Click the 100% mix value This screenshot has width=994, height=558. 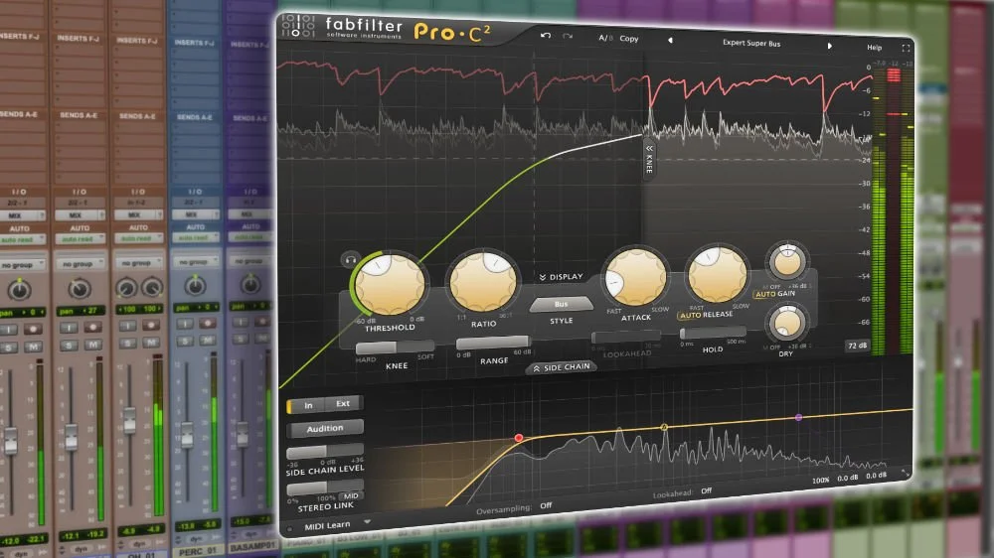point(820,481)
